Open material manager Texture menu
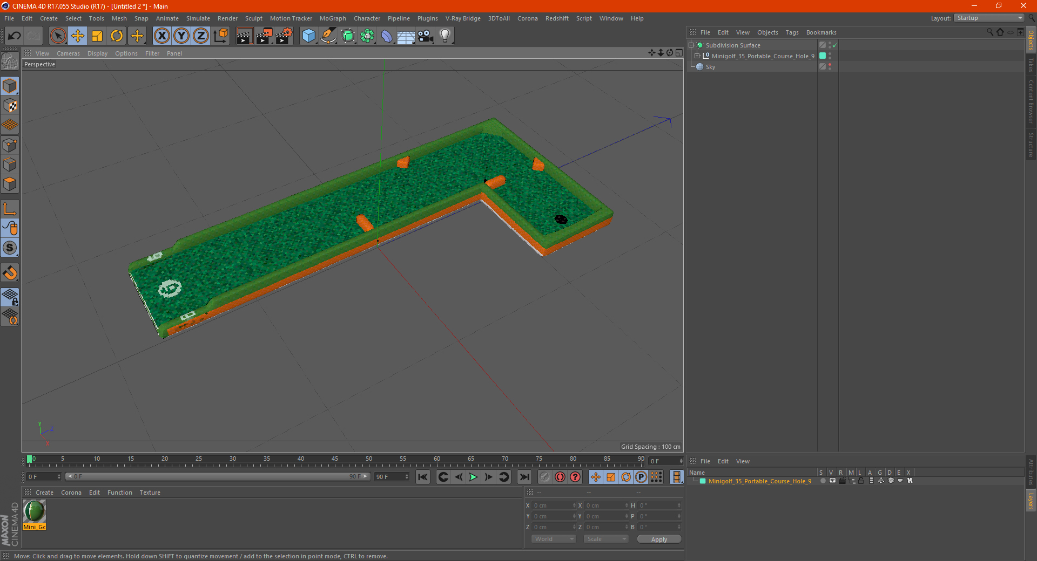The width and height of the screenshot is (1037, 561). click(x=150, y=492)
